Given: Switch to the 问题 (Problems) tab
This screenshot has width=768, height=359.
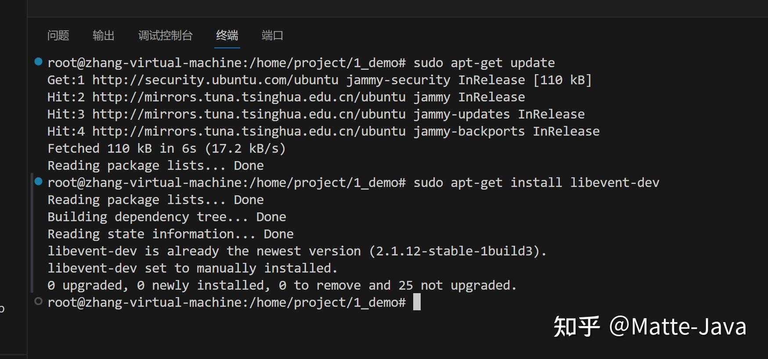Looking at the screenshot, I should pyautogui.click(x=58, y=36).
